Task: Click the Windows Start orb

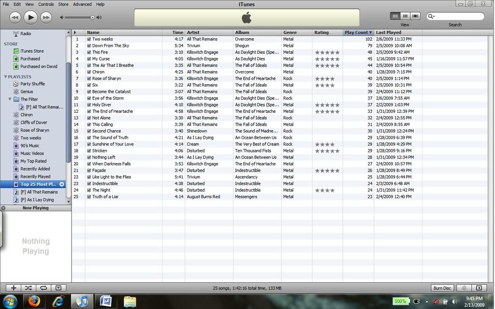Action: pos(10,301)
